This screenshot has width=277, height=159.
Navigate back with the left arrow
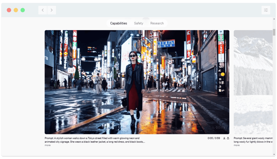tap(42, 10)
